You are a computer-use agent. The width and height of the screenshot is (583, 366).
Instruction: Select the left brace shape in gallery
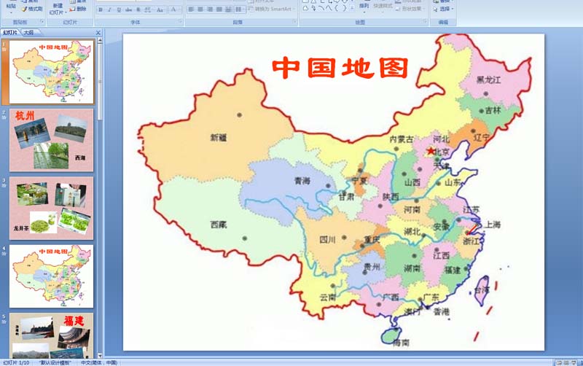[337, 8]
